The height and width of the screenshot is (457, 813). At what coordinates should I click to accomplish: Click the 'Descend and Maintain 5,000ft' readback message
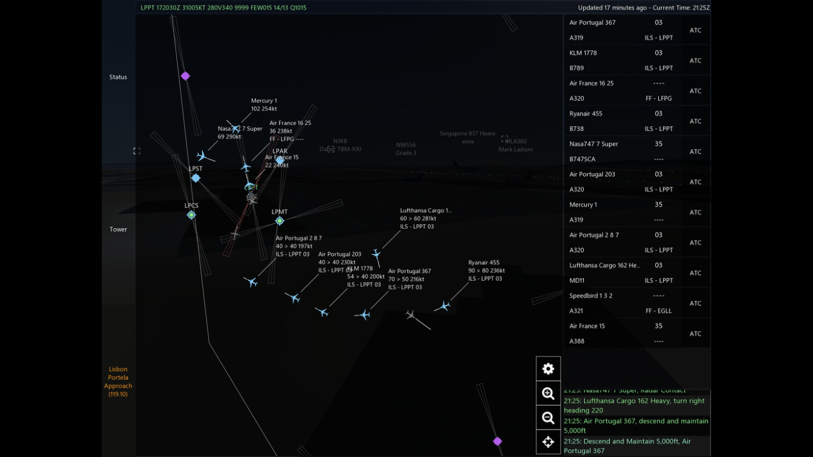[x=636, y=446]
